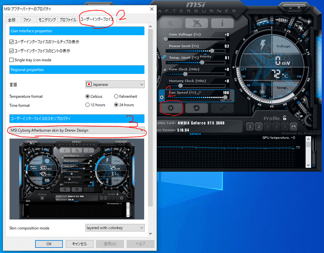Viewport: 324px width, 253px height.
Task: Open the information i button
Action: click(222, 23)
